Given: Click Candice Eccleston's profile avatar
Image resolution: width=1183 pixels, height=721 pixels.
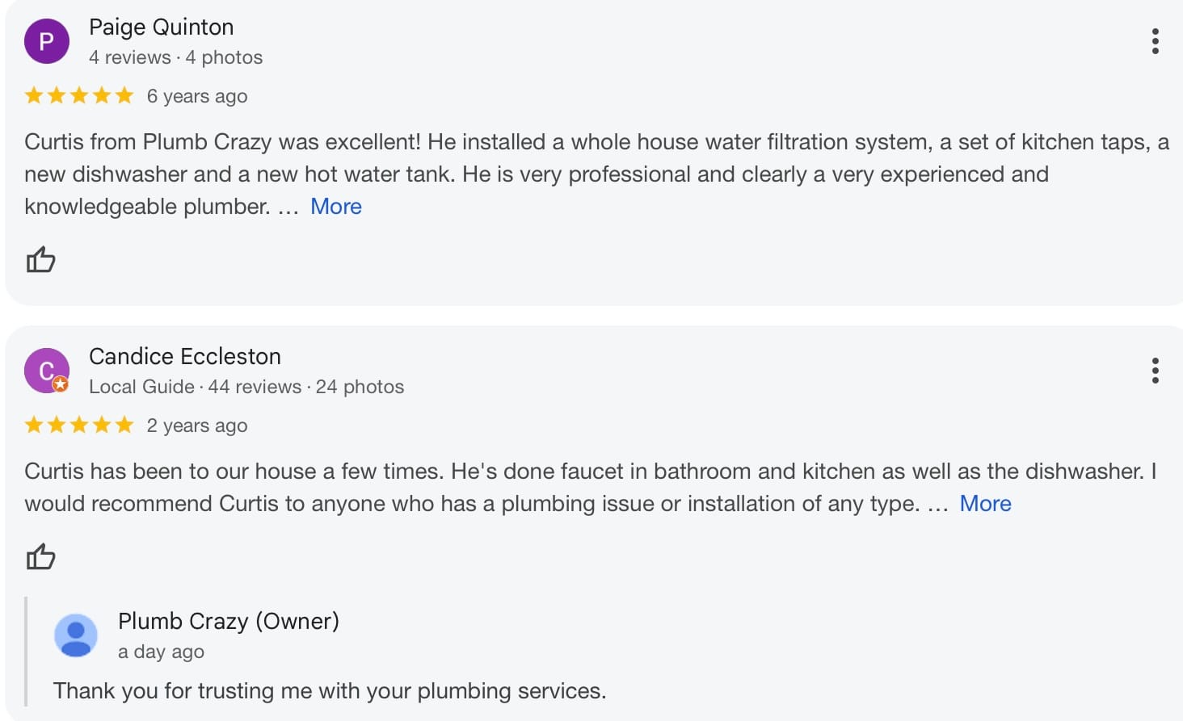Looking at the screenshot, I should coord(45,370).
